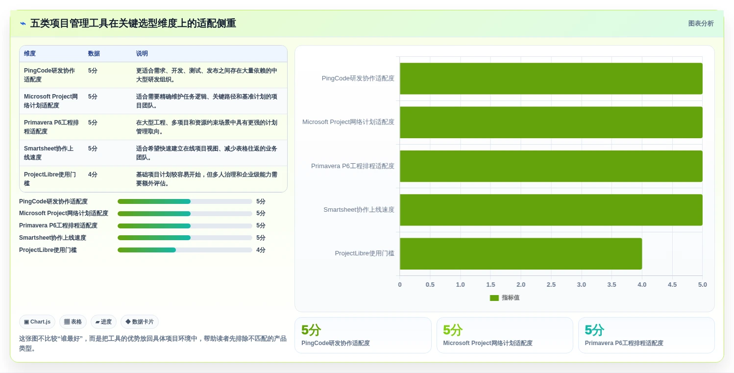Click the 说明 column header
The width and height of the screenshot is (734, 373).
pos(142,54)
